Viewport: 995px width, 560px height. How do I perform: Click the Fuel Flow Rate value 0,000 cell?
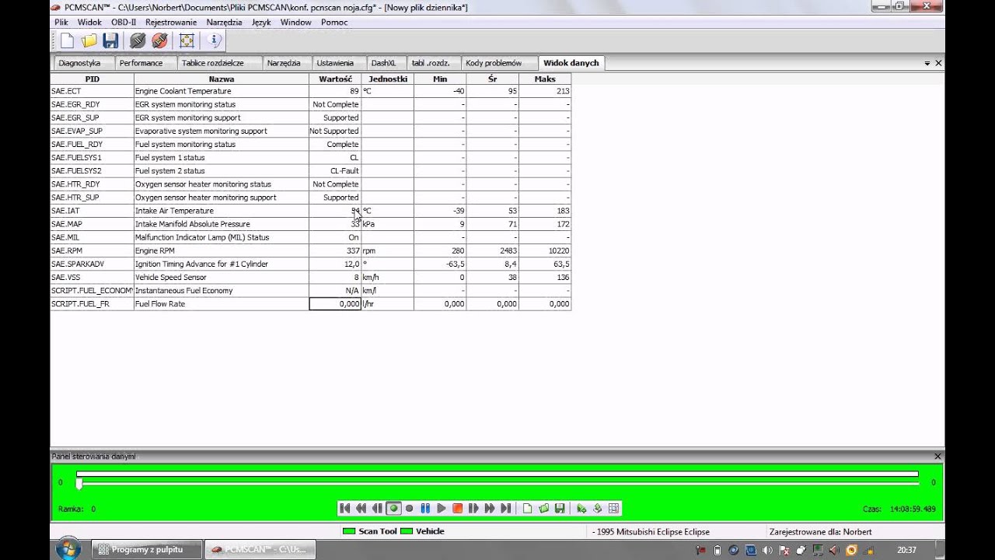click(x=335, y=304)
